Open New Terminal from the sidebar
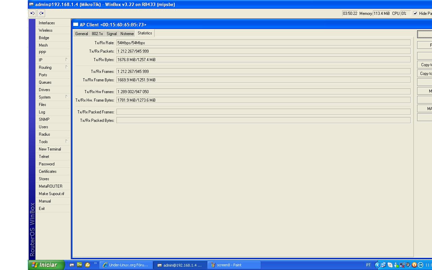The width and height of the screenshot is (432, 270). (x=50, y=149)
